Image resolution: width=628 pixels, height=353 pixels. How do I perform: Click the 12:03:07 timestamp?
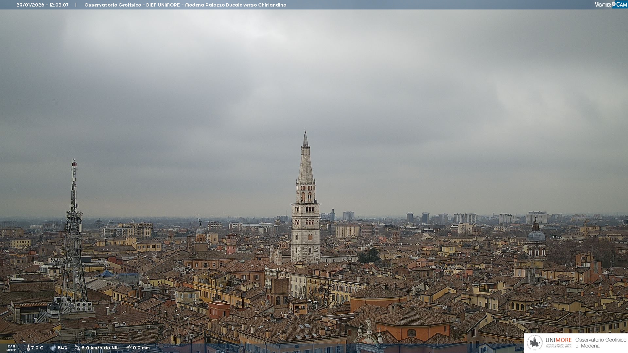coord(59,5)
